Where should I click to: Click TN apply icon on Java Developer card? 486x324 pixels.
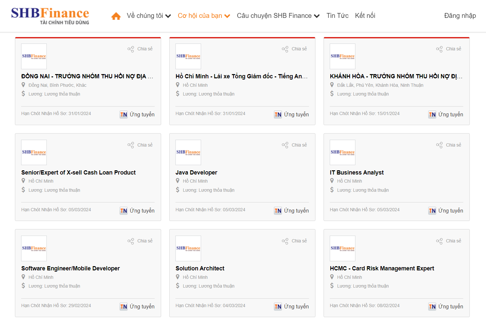(x=278, y=211)
